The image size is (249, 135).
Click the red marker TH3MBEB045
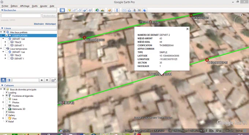coord(207,60)
